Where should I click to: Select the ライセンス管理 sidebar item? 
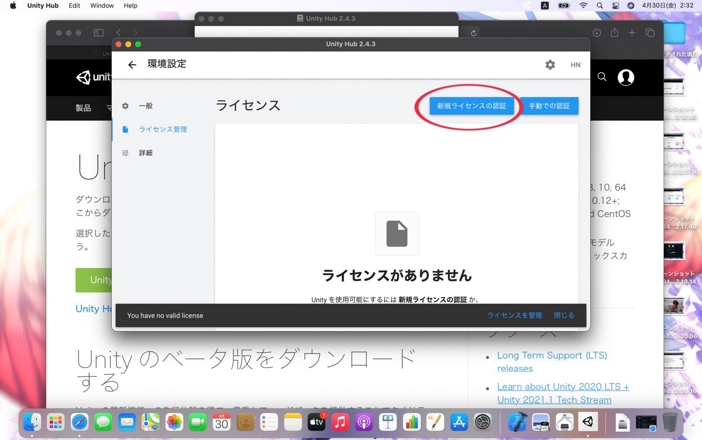coord(163,129)
